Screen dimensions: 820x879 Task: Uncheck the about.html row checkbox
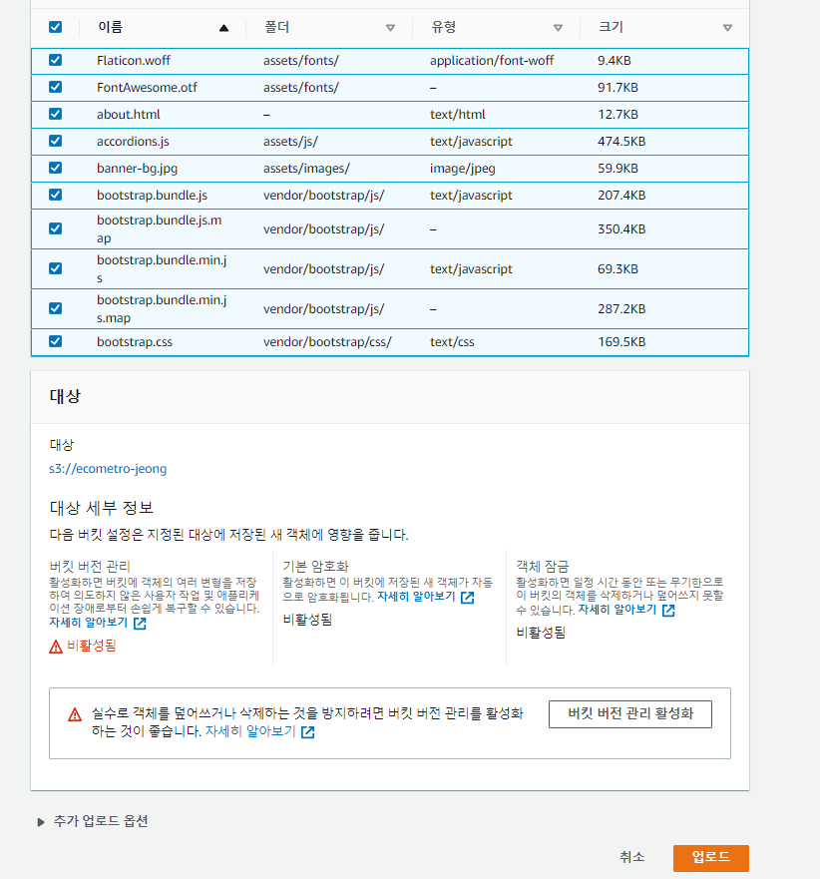click(55, 114)
